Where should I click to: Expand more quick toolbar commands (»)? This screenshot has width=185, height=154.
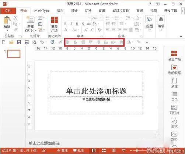[147, 42]
